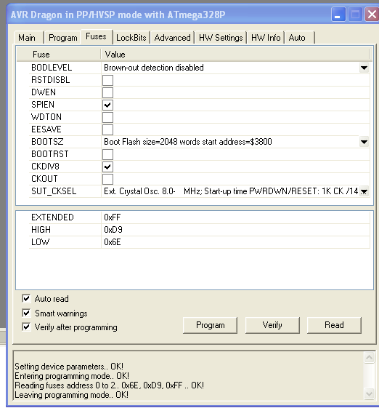This screenshot has width=379, height=408.
Task: Switch to the HW Settings tab
Action: coord(221,38)
